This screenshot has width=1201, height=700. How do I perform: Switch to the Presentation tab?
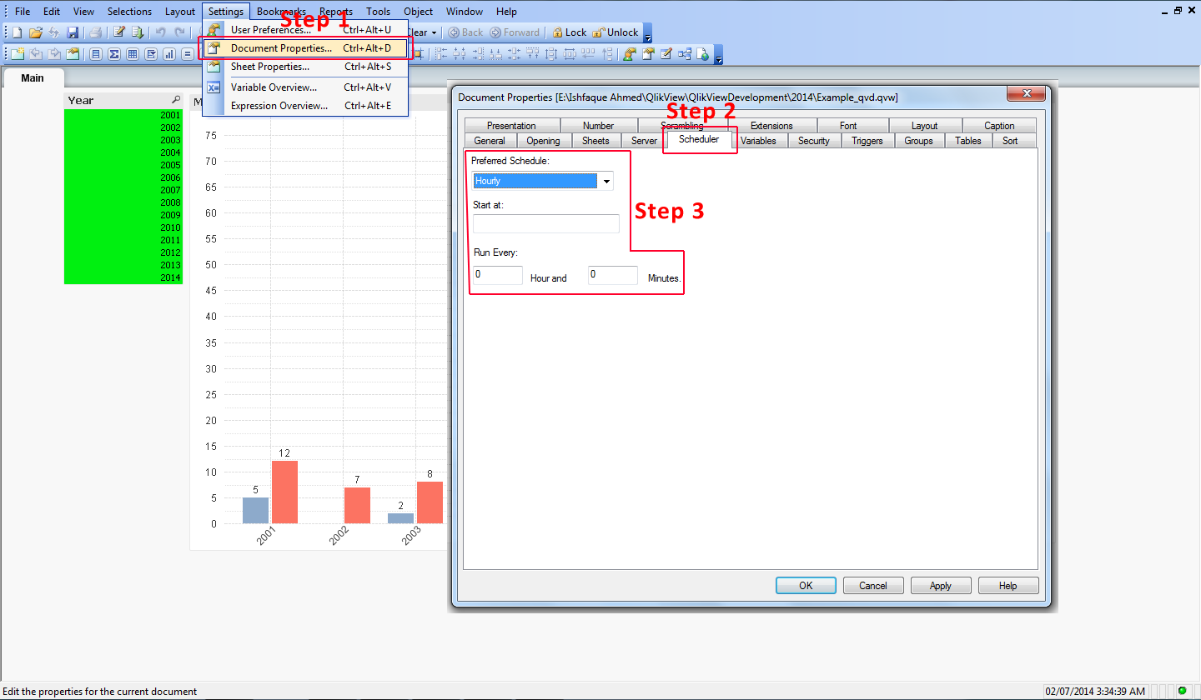click(x=511, y=126)
